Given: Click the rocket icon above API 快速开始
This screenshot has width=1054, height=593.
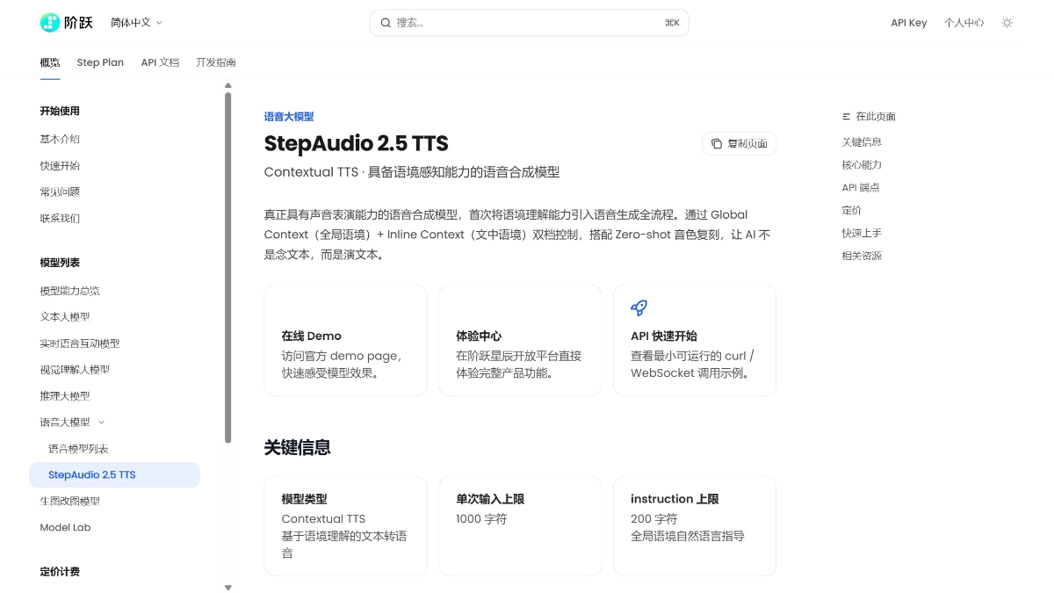Looking at the screenshot, I should [639, 307].
